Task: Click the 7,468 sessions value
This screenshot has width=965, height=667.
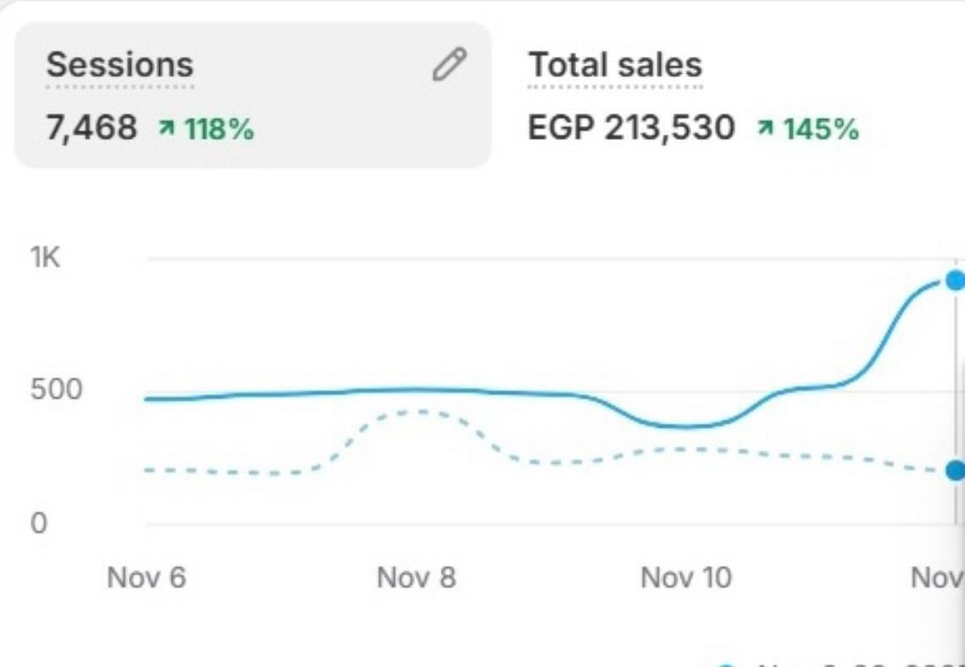Action: coord(92,128)
